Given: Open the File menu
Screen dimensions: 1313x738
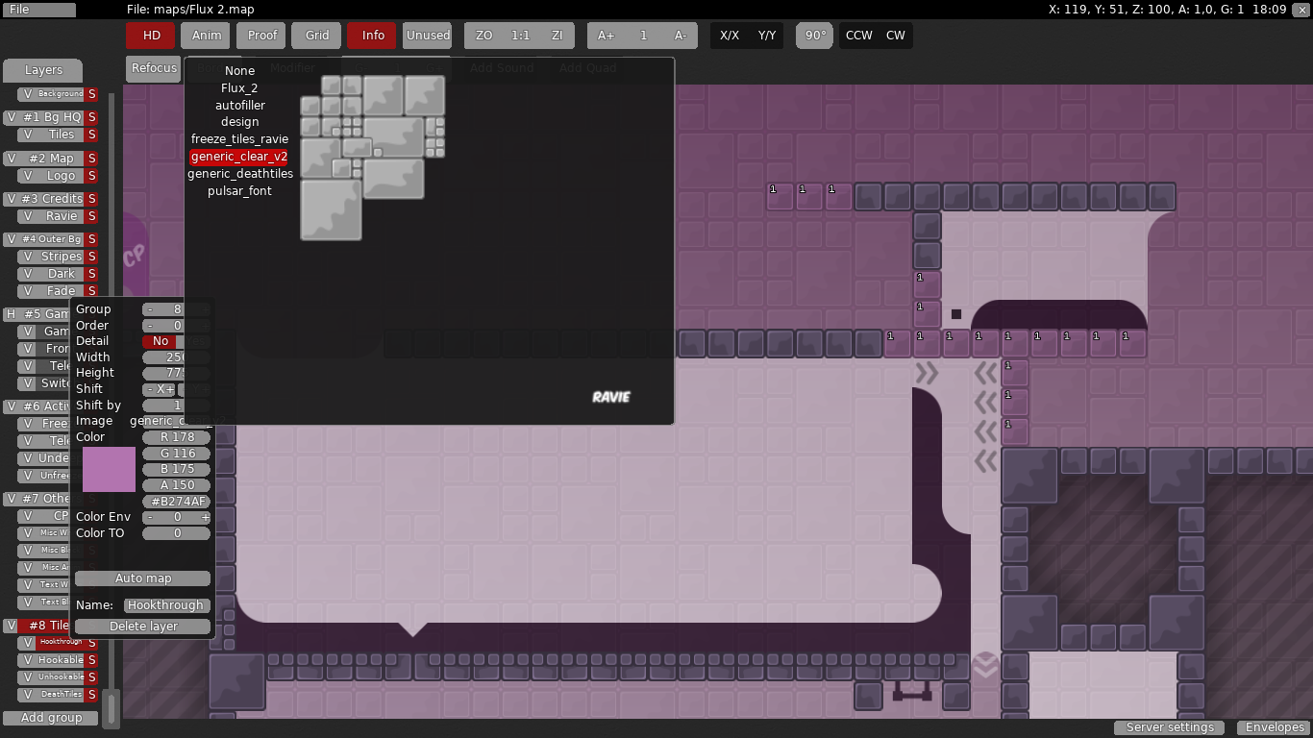Looking at the screenshot, I should [x=38, y=10].
